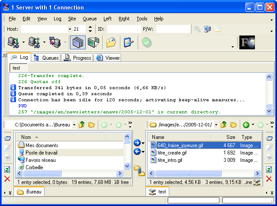This screenshot has height=206, width=277.
Task: Open the remote path /images dropdown
Action: point(216,125)
